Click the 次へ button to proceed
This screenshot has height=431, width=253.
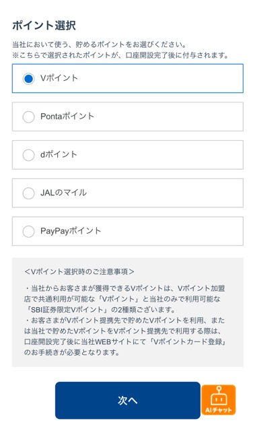(x=128, y=400)
